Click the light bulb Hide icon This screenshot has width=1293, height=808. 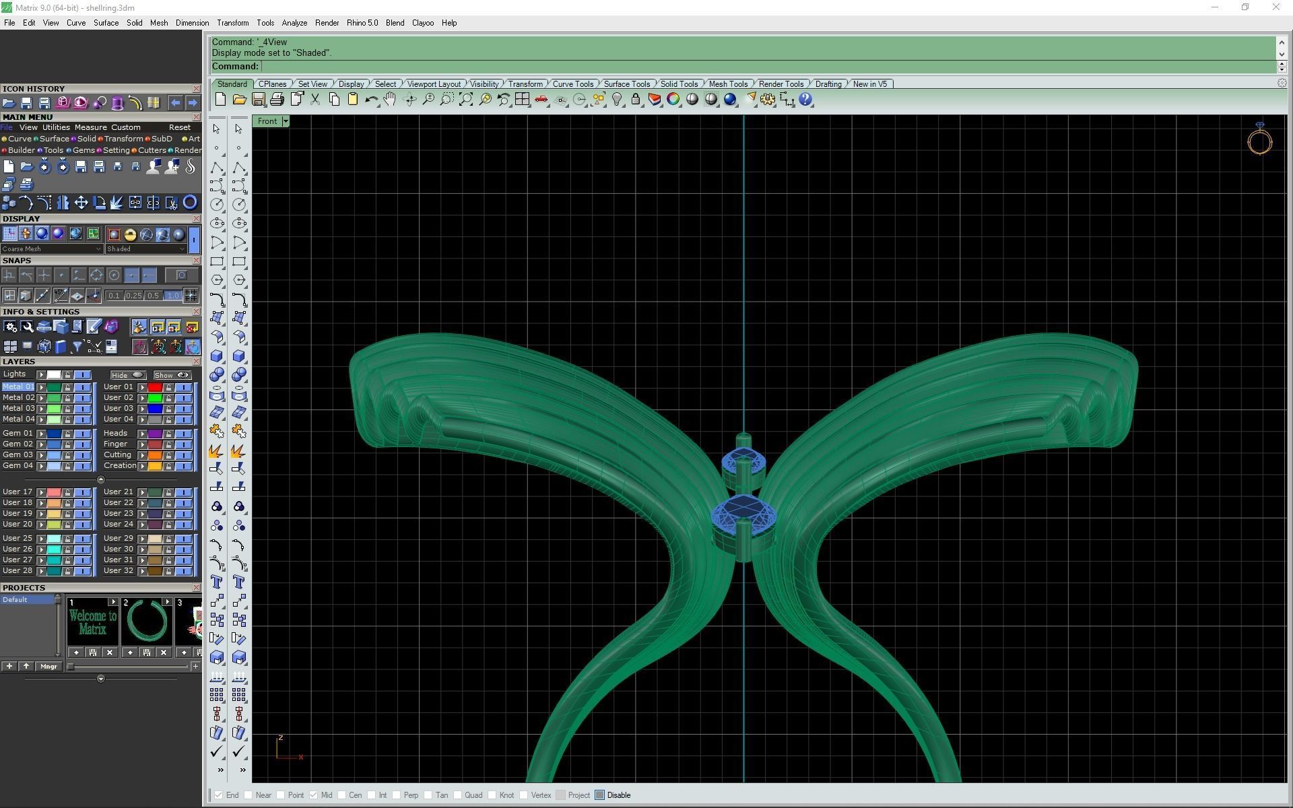617,100
